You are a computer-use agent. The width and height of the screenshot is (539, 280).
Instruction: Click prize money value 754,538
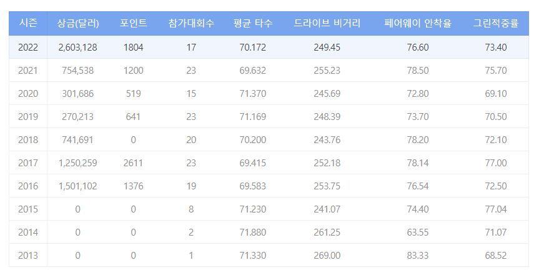(77, 70)
